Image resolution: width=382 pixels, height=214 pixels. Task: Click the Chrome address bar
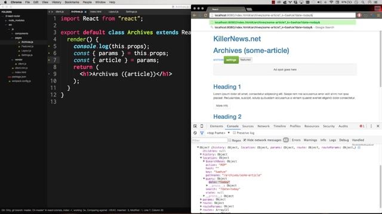[x=282, y=15]
